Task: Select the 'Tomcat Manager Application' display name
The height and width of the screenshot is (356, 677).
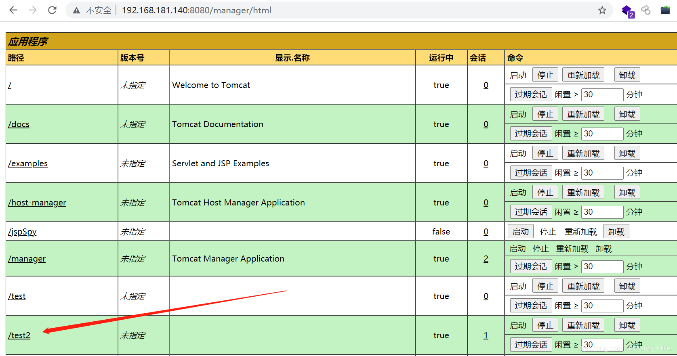Action: (228, 259)
